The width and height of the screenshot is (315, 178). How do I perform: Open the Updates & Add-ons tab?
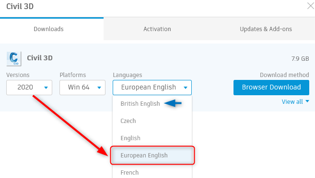[x=266, y=29]
